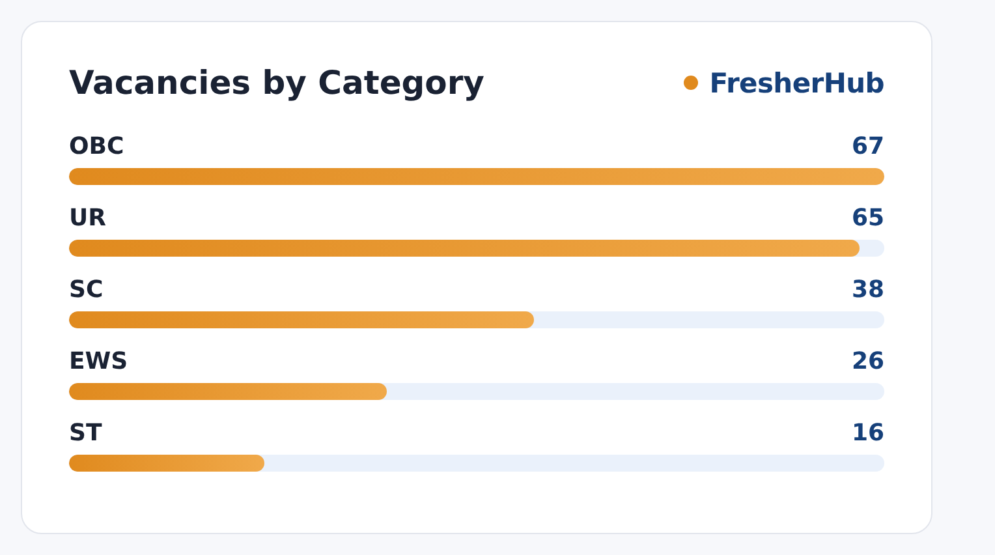
Task: Click the OBC progress bar
Action: [477, 177]
